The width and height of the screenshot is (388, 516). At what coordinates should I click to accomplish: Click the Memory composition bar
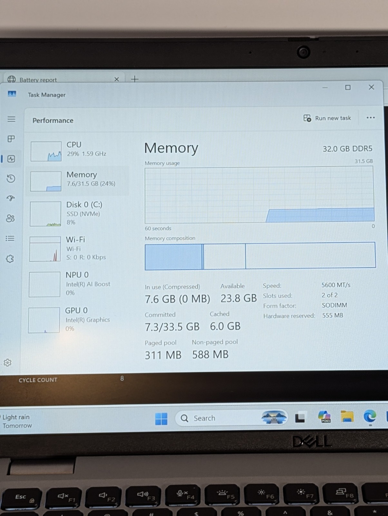click(260, 256)
